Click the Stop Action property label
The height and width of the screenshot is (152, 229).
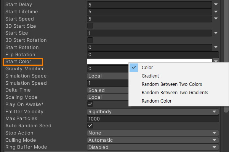pyautogui.click(x=19, y=133)
